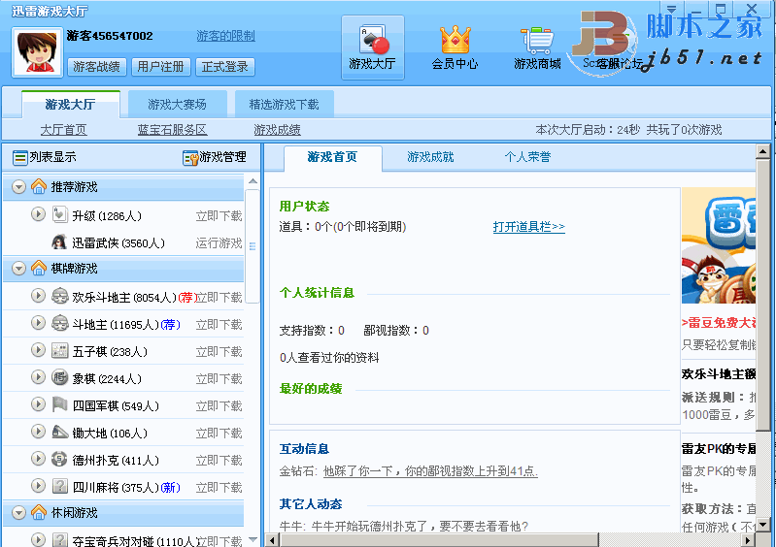Click 立即下载 for 五子棋

tap(219, 352)
